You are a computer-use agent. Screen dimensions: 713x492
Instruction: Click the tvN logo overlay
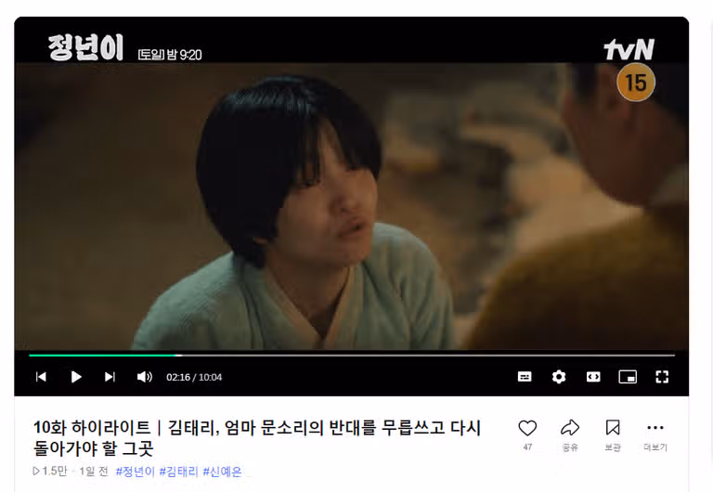tap(629, 49)
